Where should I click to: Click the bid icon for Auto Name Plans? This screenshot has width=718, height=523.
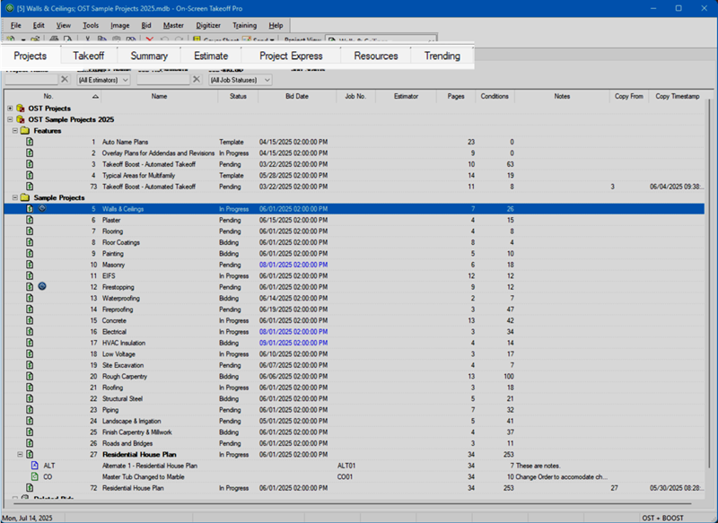(30, 142)
